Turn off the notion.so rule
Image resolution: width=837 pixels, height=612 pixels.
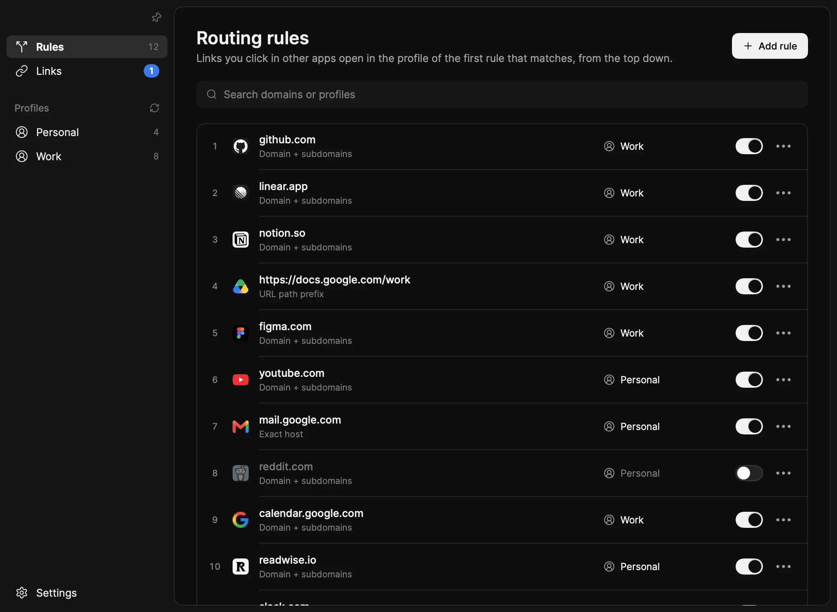point(749,240)
